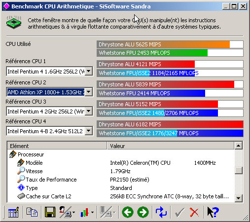Click the value PR2150 (estimé)
The height and width of the screenshot is (222, 250).
pos(130,180)
